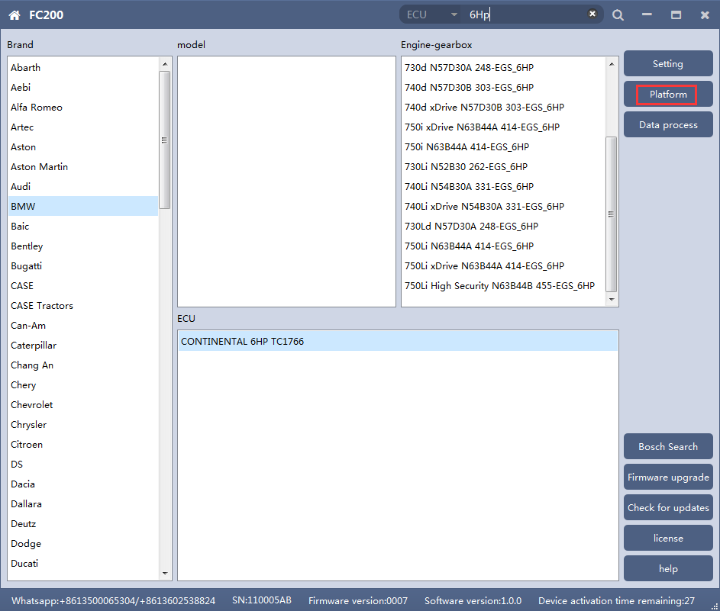Screen dimensions: 720x611
Task: Select the Dallara brand
Action: coord(83,503)
